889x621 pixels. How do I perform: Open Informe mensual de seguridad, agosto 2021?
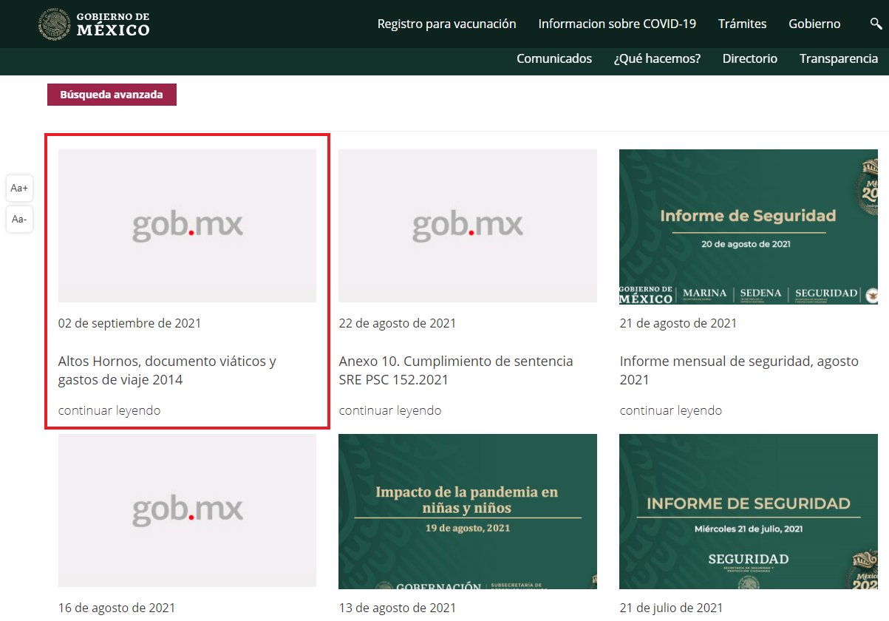(x=739, y=370)
